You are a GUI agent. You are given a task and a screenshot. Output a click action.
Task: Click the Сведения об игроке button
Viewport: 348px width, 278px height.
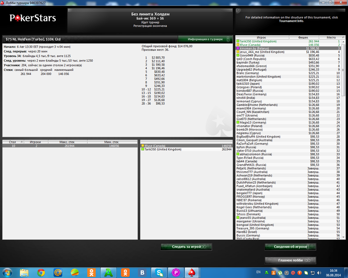point(290,247)
